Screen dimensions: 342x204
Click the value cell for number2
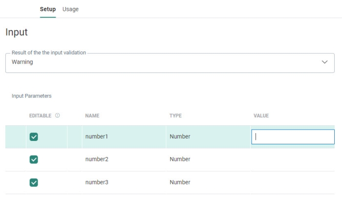coord(292,159)
